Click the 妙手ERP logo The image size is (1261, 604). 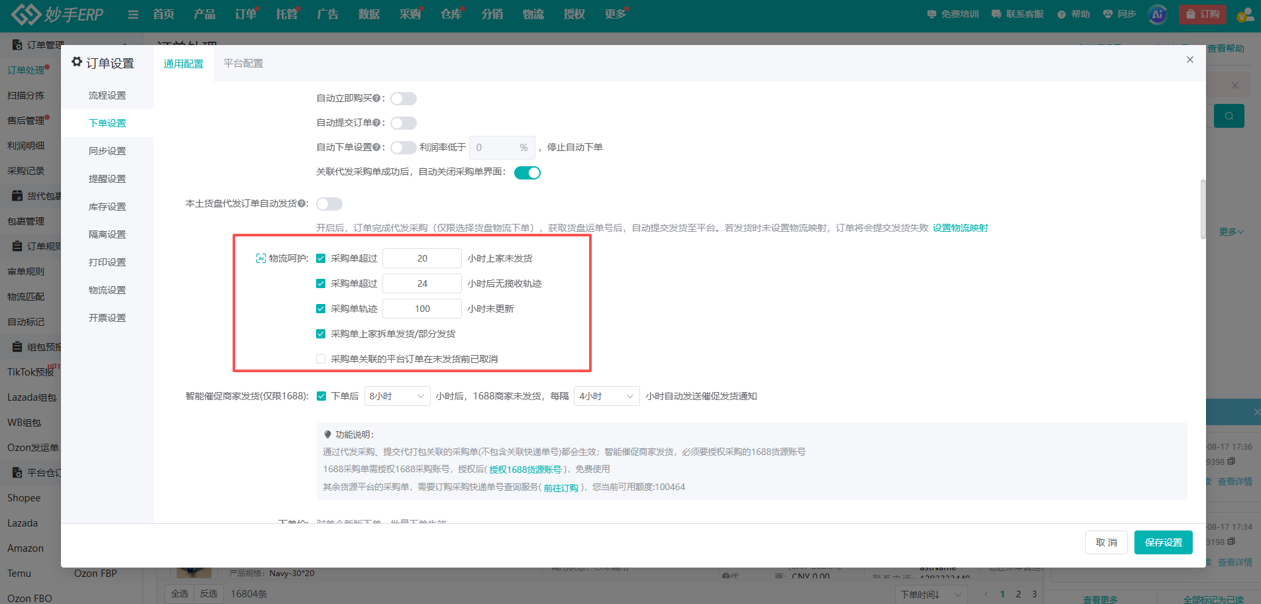[x=57, y=14]
